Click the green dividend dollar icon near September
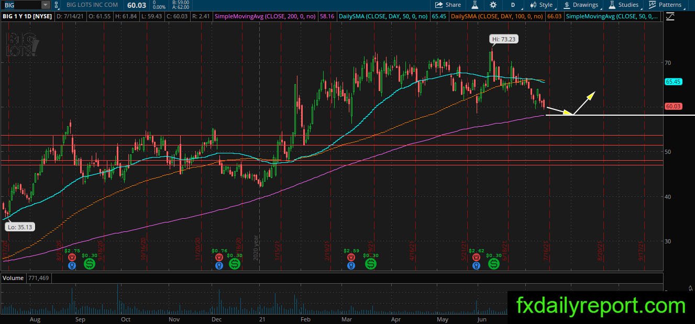The height and width of the screenshot is (324, 695). (90, 264)
